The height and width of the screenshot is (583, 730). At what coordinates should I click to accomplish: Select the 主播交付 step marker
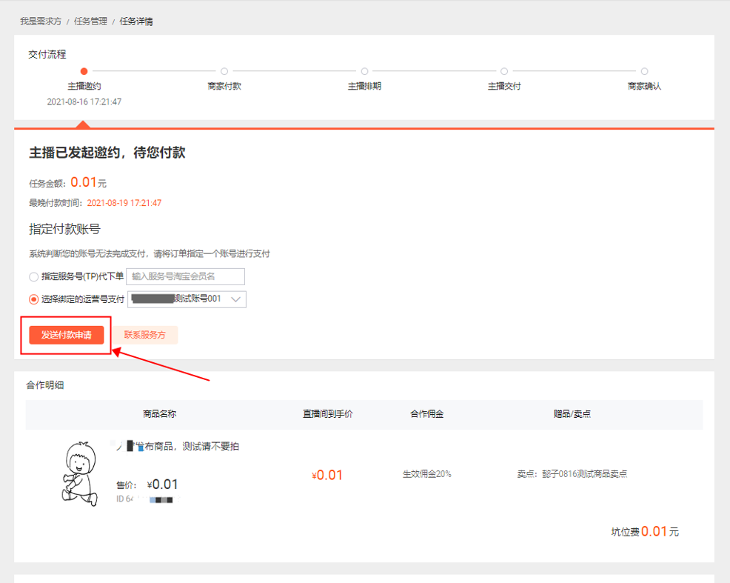click(x=504, y=71)
